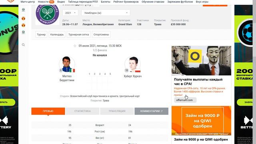Open Рейтинг букмекеров menu item
The width and height of the screenshot is (256, 144).
[126, 2]
